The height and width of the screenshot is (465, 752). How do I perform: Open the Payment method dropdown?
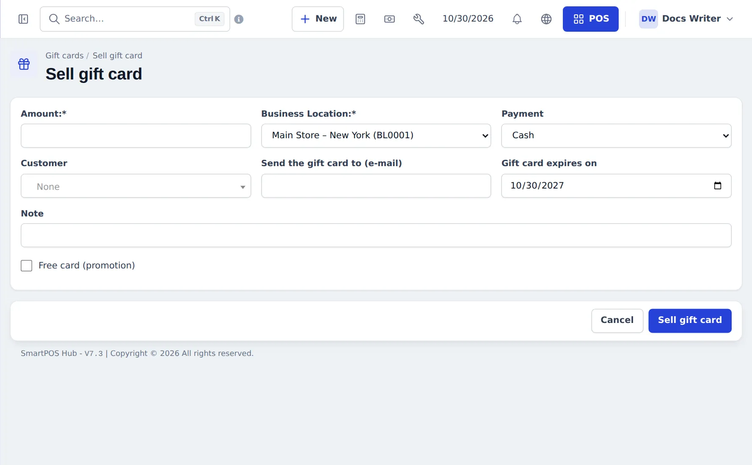tap(616, 136)
